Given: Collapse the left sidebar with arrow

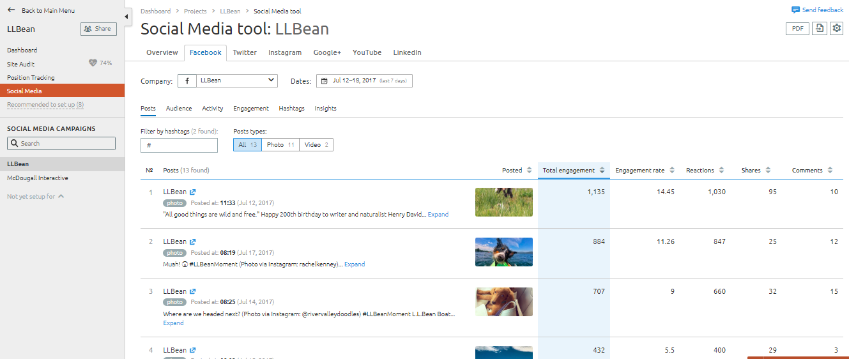Looking at the screenshot, I should [127, 17].
